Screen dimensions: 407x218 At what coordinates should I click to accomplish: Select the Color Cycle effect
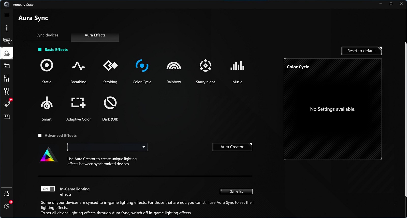coord(142,66)
